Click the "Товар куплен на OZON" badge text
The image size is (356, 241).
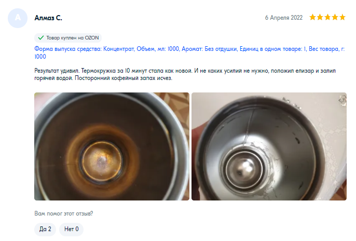[x=73, y=38]
